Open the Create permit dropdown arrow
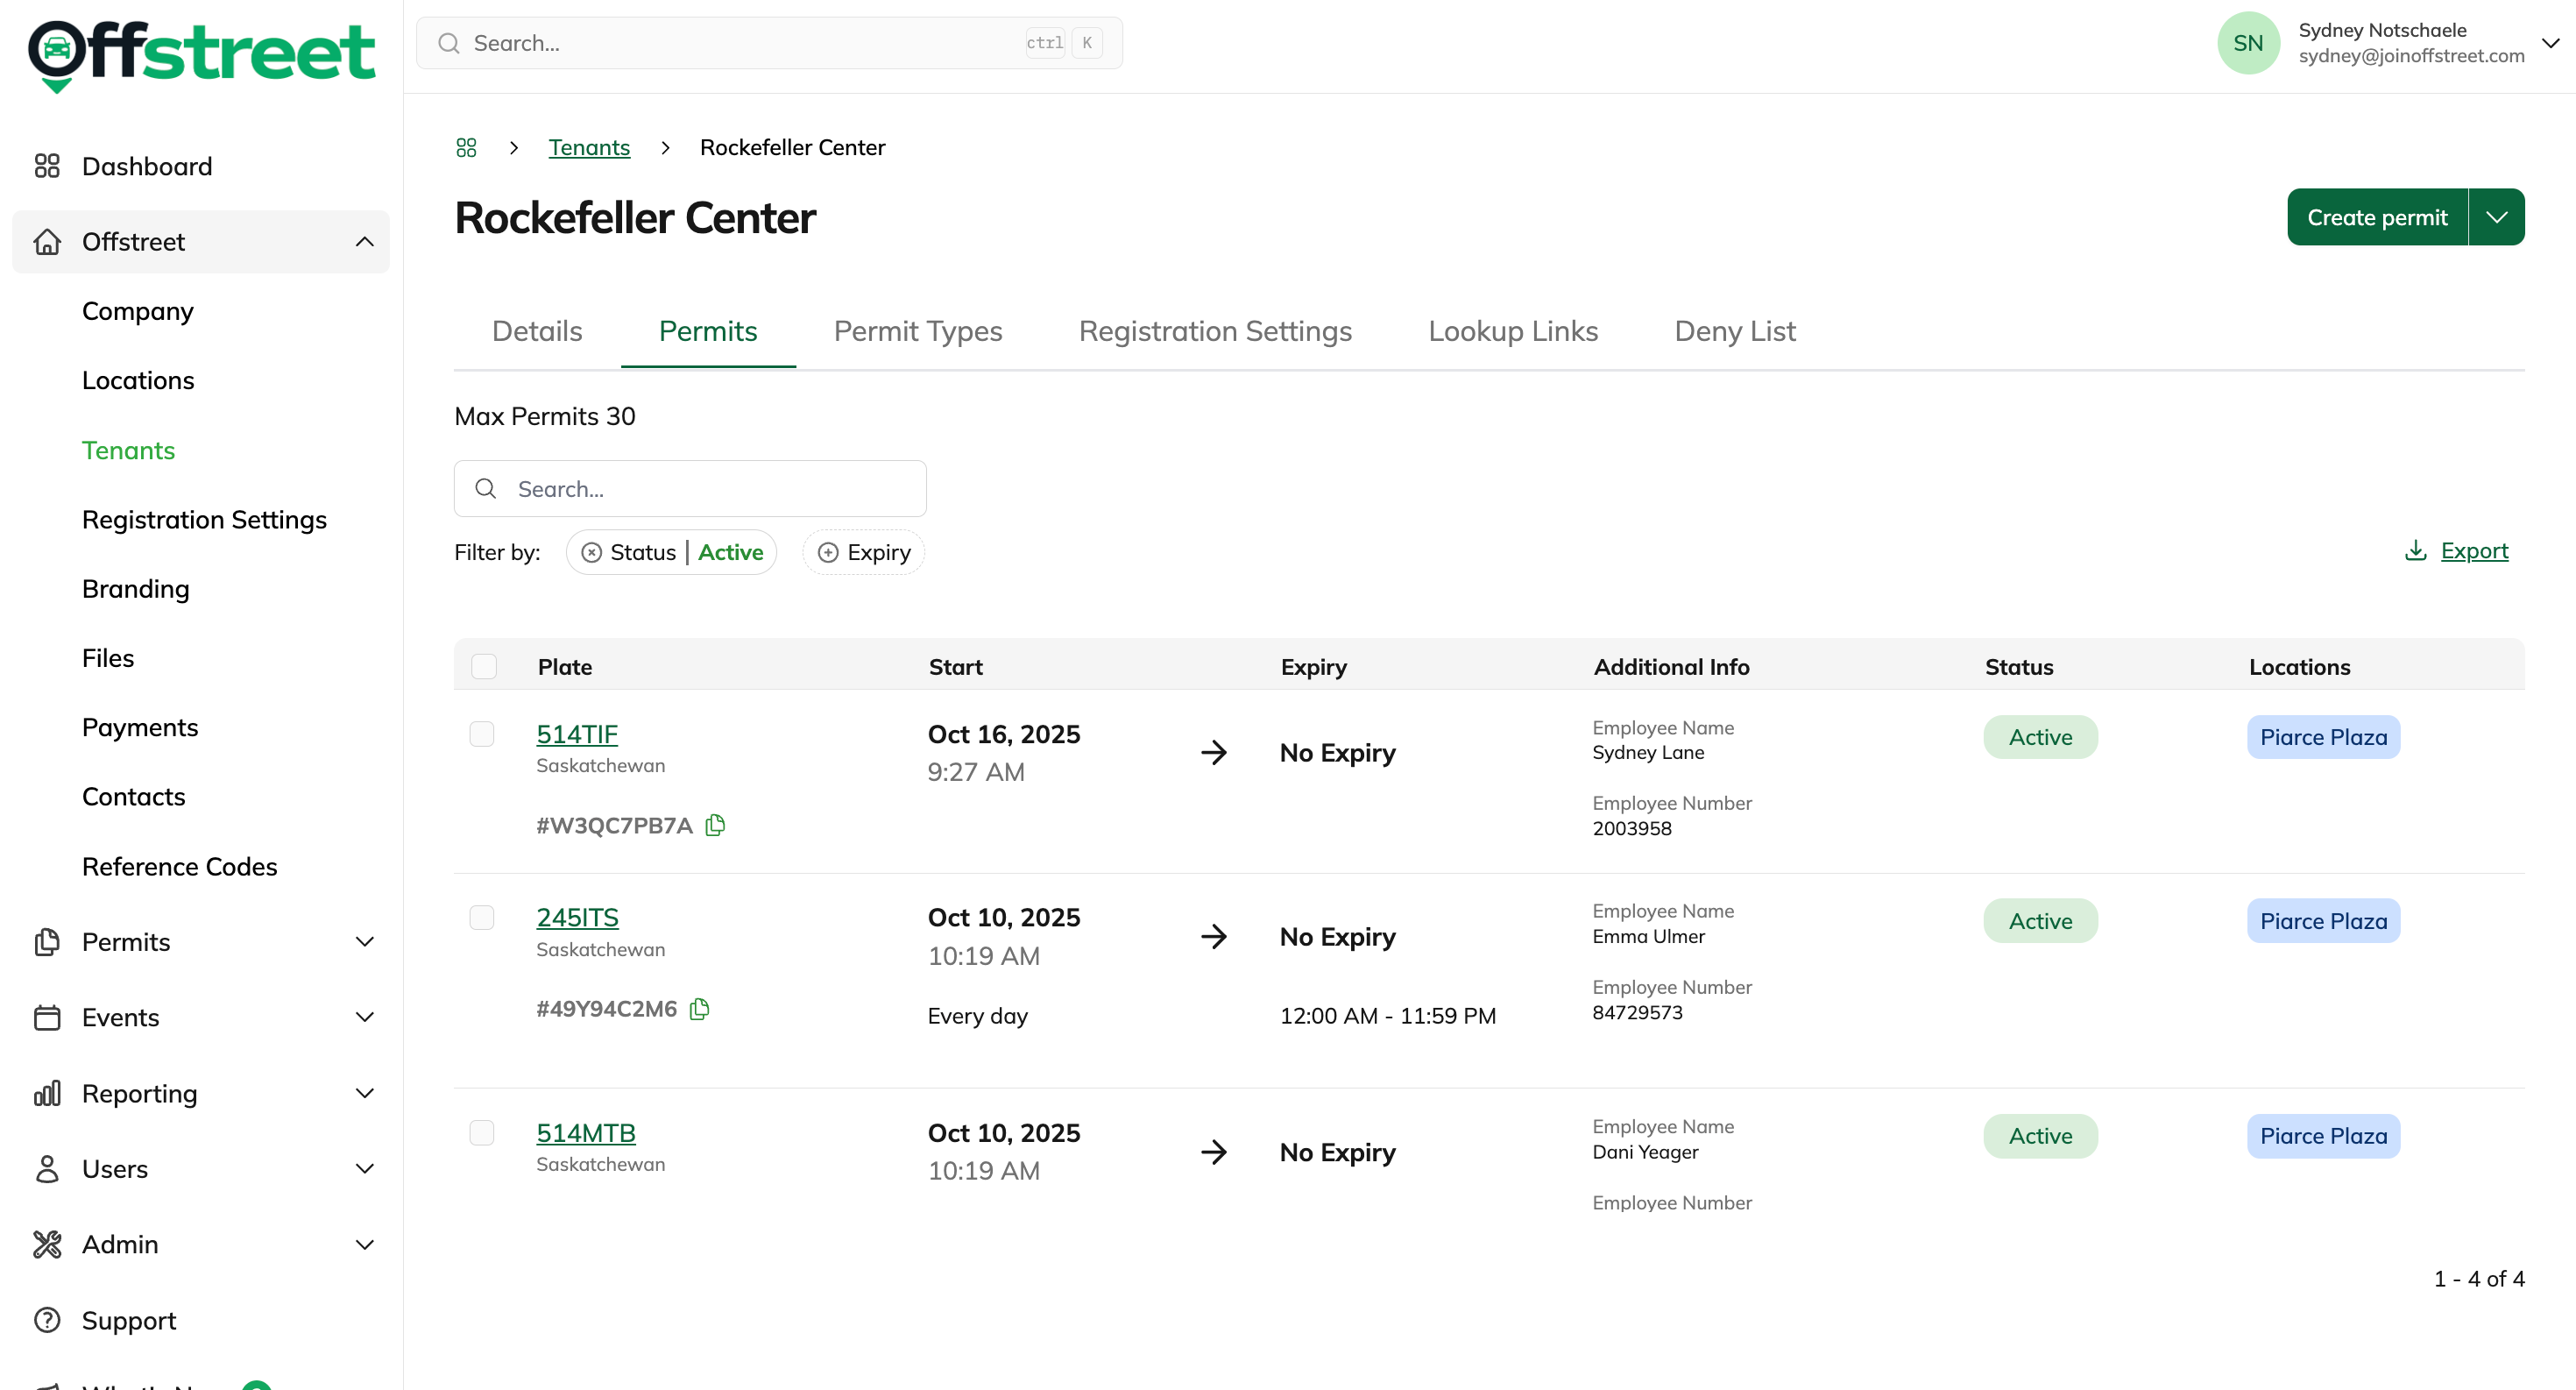 pos(2496,217)
